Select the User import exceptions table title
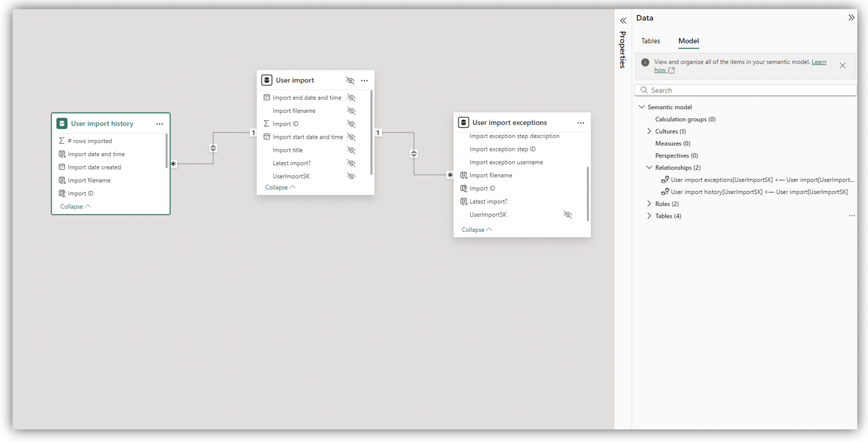This screenshot has height=442, width=868. [510, 123]
